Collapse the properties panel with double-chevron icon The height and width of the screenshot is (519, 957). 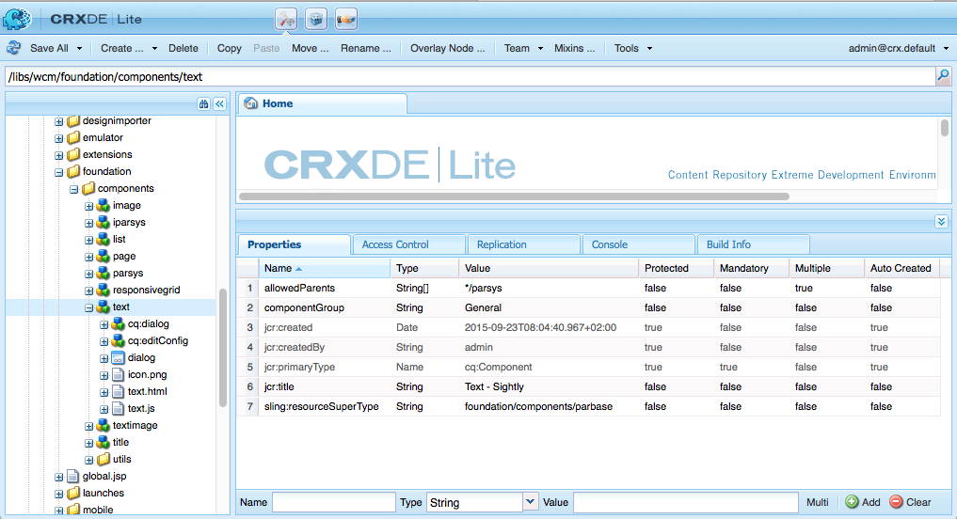point(941,221)
